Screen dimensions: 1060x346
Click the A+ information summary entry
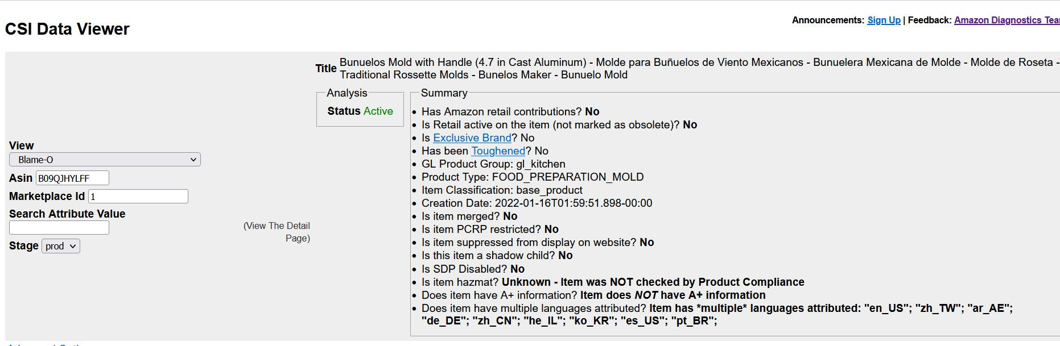[593, 295]
